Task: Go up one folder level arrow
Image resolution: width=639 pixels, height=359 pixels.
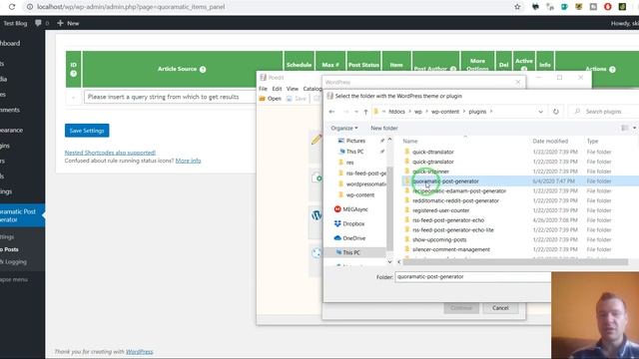Action: (x=365, y=112)
